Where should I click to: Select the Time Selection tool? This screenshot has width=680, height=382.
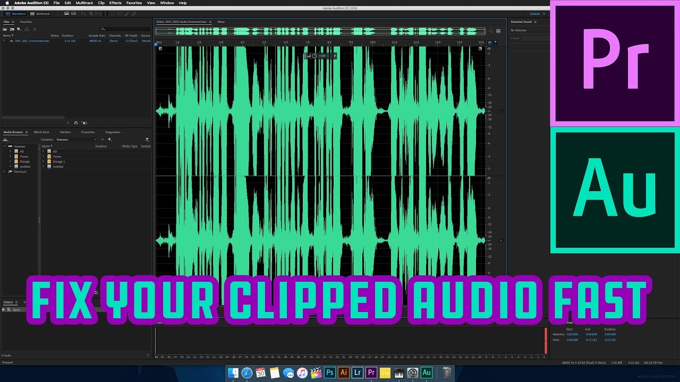point(105,13)
